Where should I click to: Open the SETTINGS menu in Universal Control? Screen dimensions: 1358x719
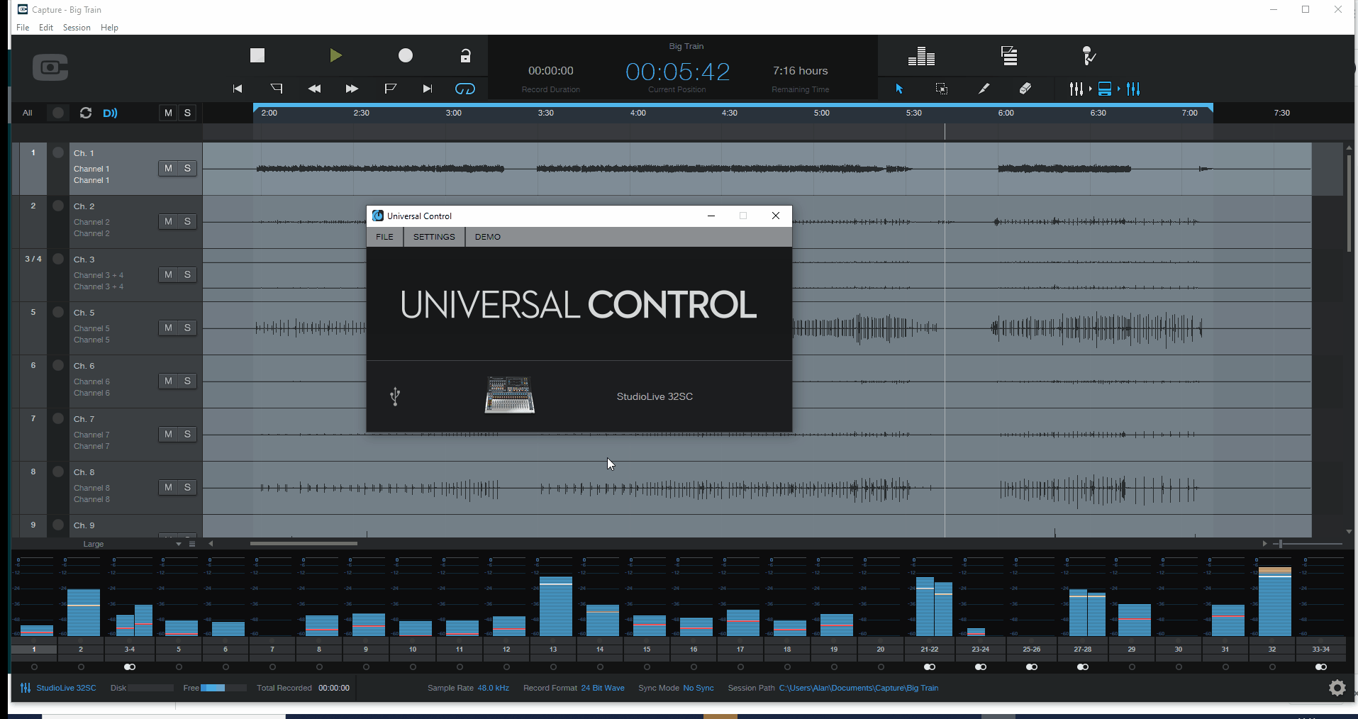pos(433,236)
